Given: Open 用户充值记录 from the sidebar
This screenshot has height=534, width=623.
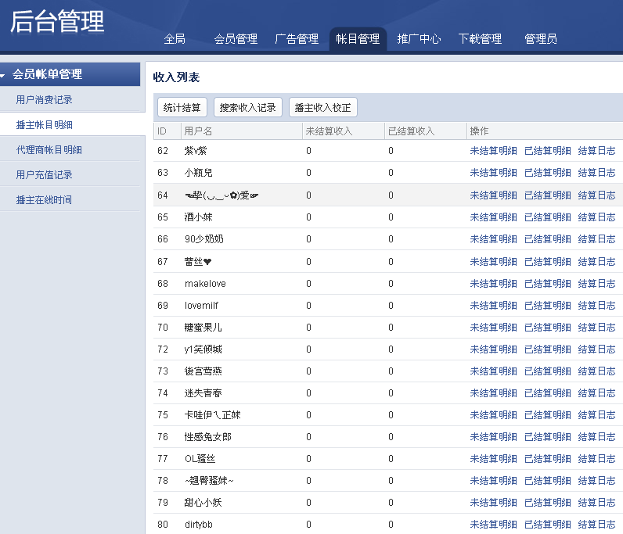Looking at the screenshot, I should (x=44, y=175).
